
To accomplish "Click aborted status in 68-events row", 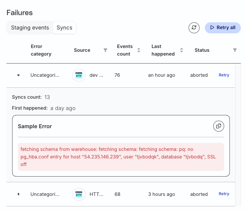I will tap(199, 194).
